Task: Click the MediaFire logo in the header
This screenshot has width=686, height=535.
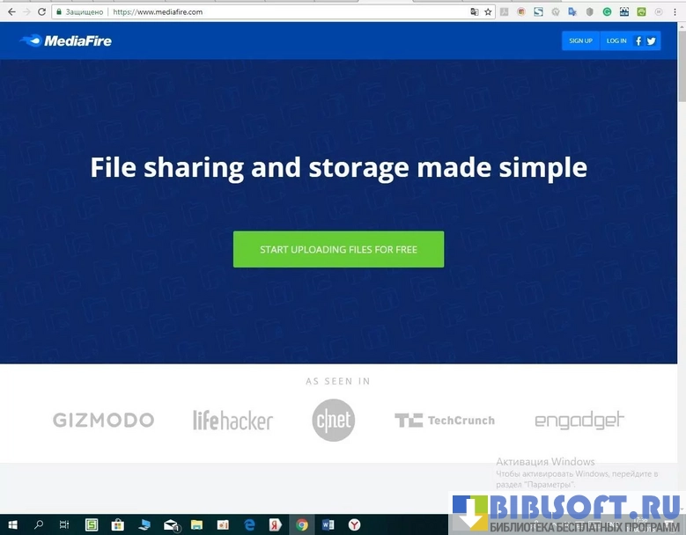Action: (66, 40)
